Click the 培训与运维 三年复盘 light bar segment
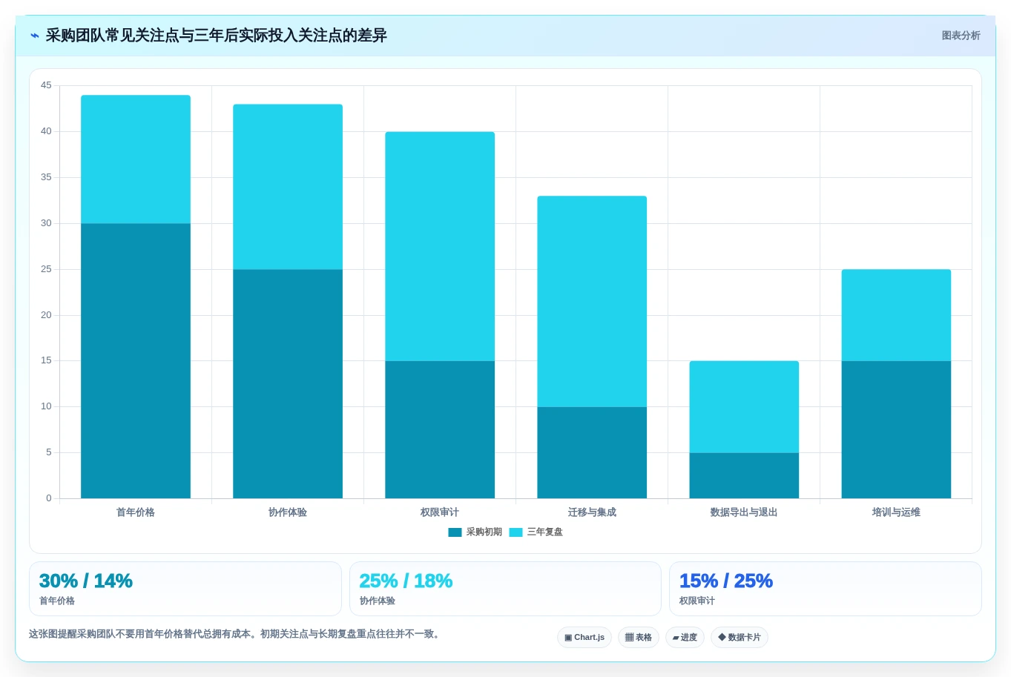 click(x=896, y=315)
